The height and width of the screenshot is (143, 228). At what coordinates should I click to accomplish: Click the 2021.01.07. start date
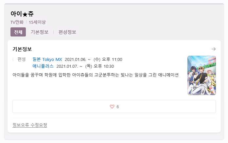click(x=67, y=66)
